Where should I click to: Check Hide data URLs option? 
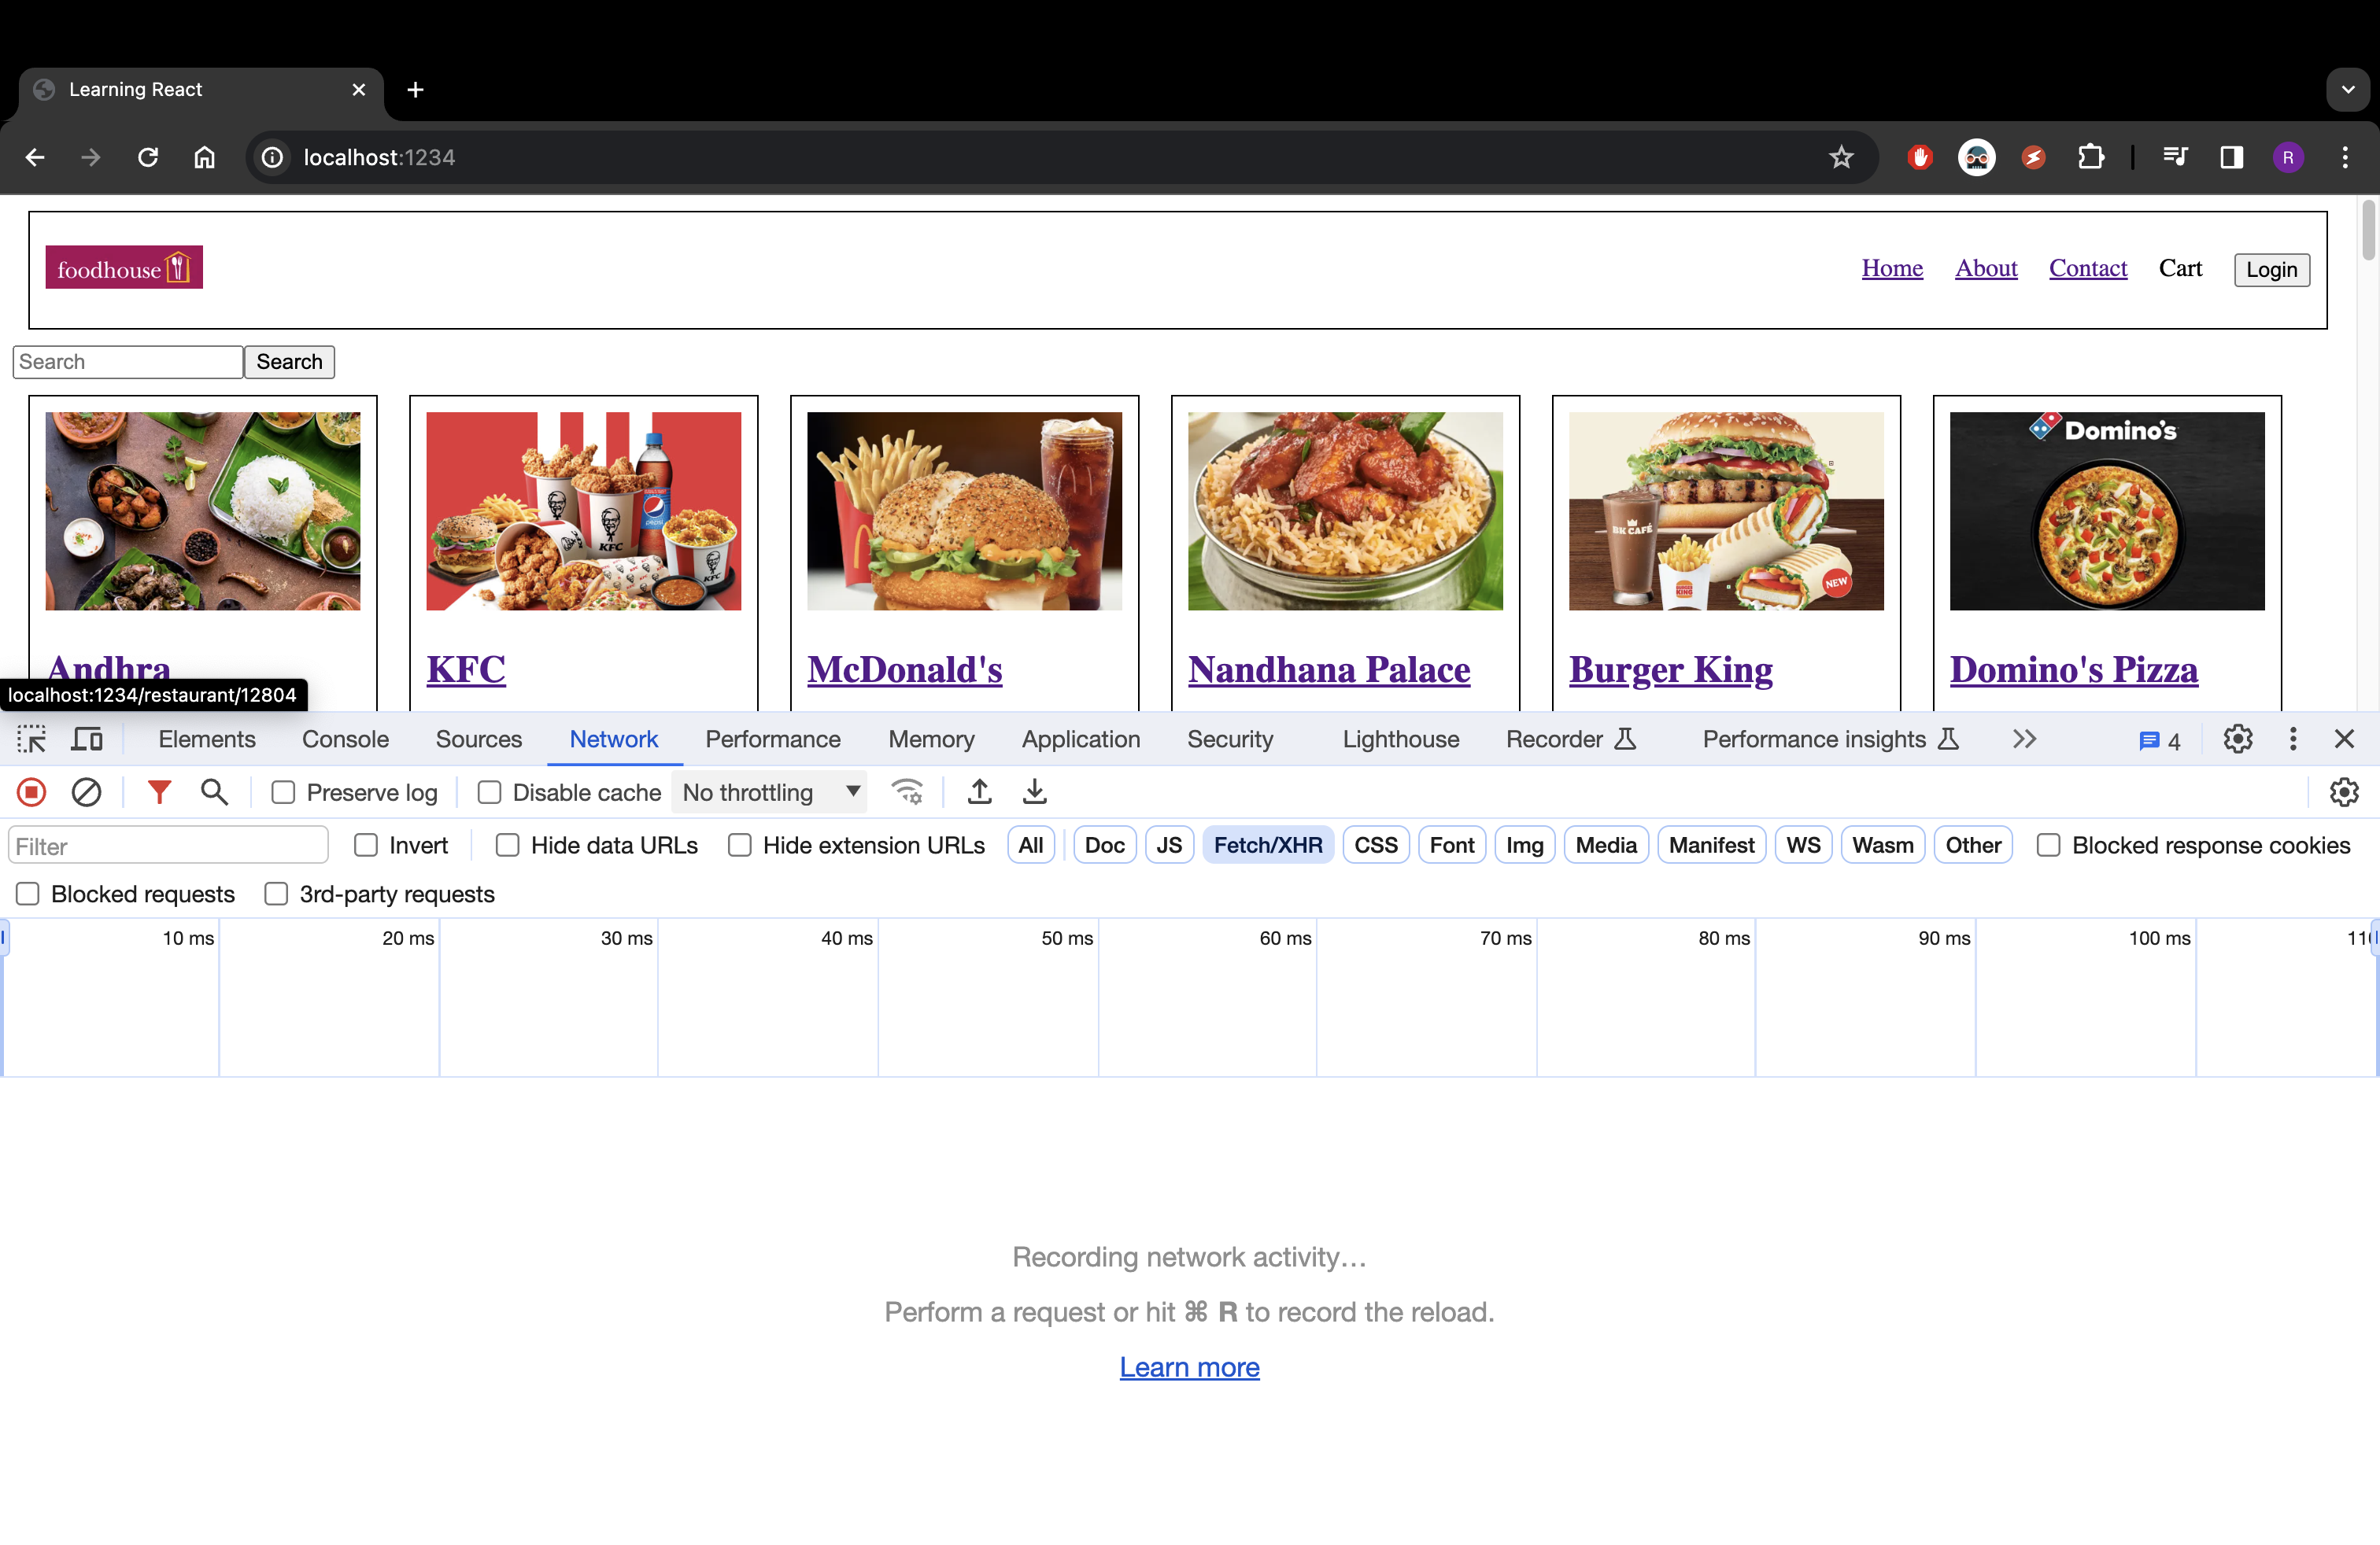(x=508, y=846)
